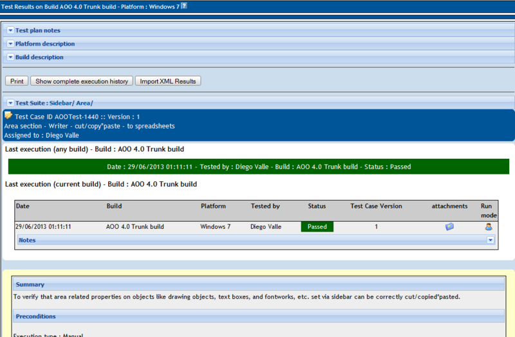
Task: Click the manual run mode person icon
Action: pos(489,227)
